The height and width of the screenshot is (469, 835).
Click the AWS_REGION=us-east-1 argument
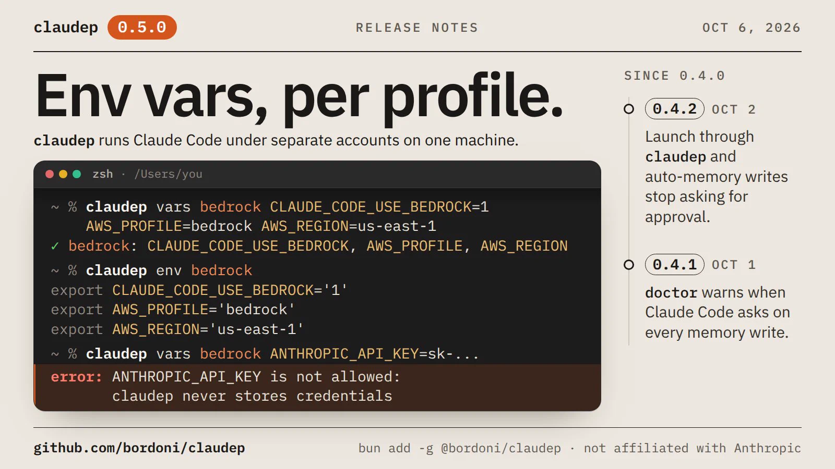[349, 226]
